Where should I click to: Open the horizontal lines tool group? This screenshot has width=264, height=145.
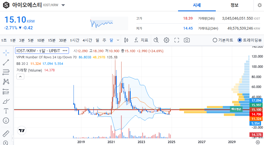pos(6,72)
